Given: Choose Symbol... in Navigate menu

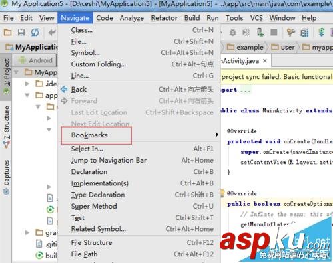Looking at the screenshot, I should point(139,53).
